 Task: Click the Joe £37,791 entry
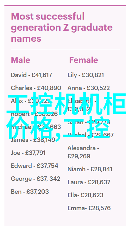(28, 153)
